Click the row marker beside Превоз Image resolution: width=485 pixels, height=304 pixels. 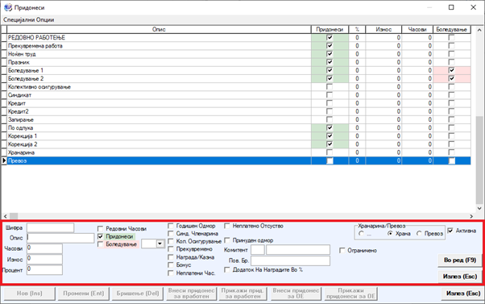4,160
